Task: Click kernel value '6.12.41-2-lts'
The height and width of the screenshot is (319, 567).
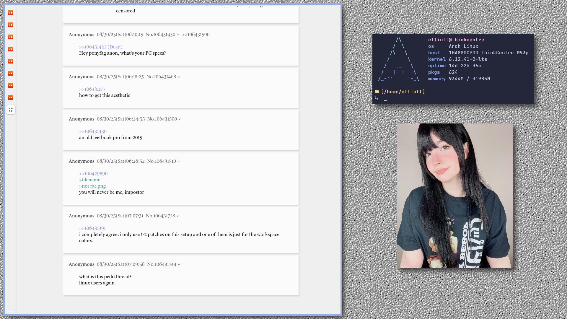Action: (x=468, y=59)
